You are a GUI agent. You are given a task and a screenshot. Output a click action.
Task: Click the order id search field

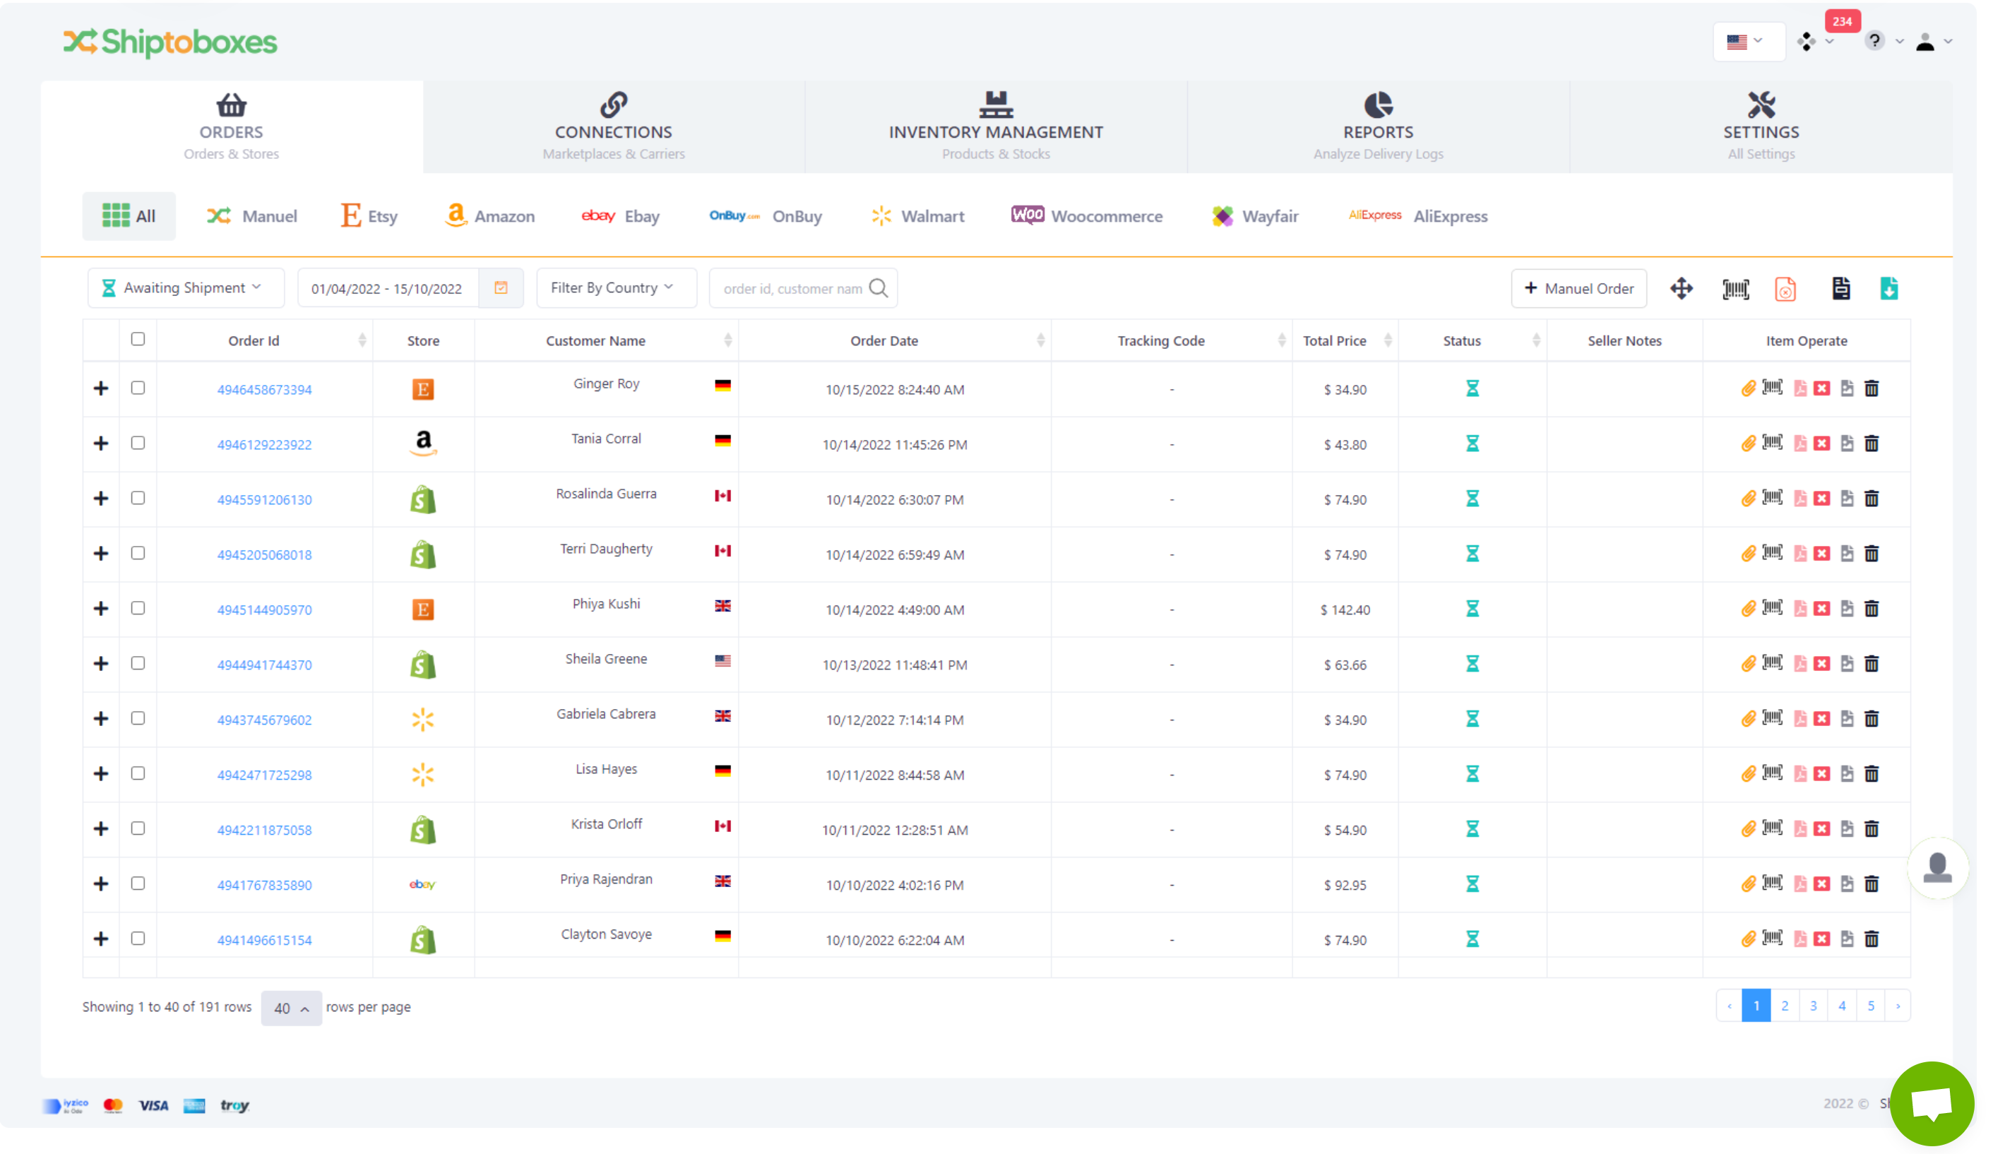click(x=792, y=289)
